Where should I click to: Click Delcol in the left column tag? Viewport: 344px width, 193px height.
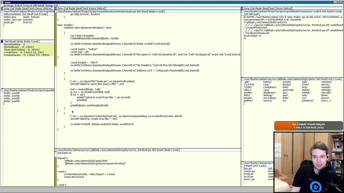pos(47,8)
